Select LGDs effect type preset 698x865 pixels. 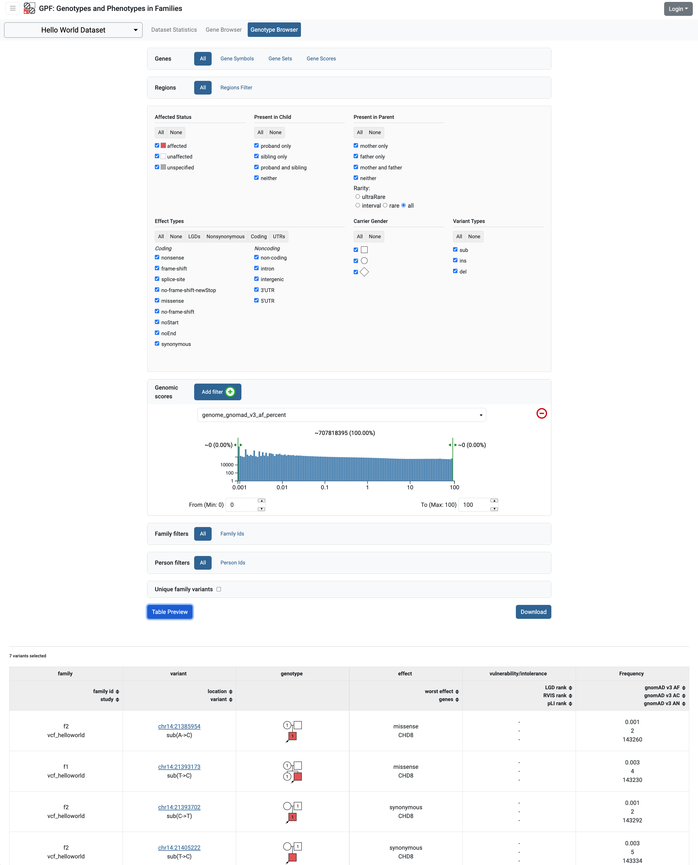point(194,237)
